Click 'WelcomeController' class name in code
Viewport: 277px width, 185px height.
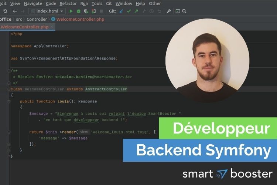click(x=44, y=89)
